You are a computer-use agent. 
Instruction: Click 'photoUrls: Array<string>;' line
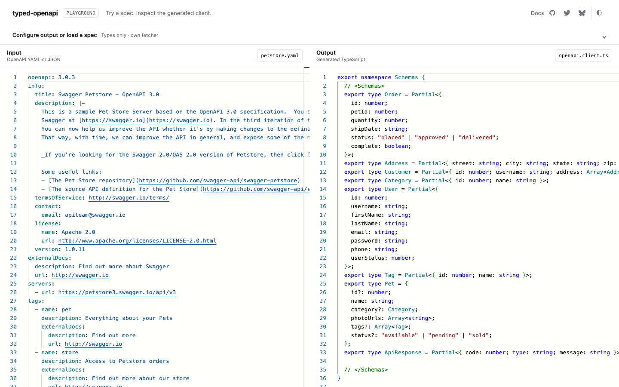(393, 318)
